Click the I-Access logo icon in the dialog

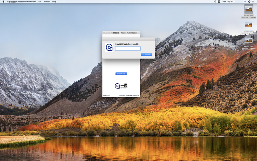pos(109,47)
